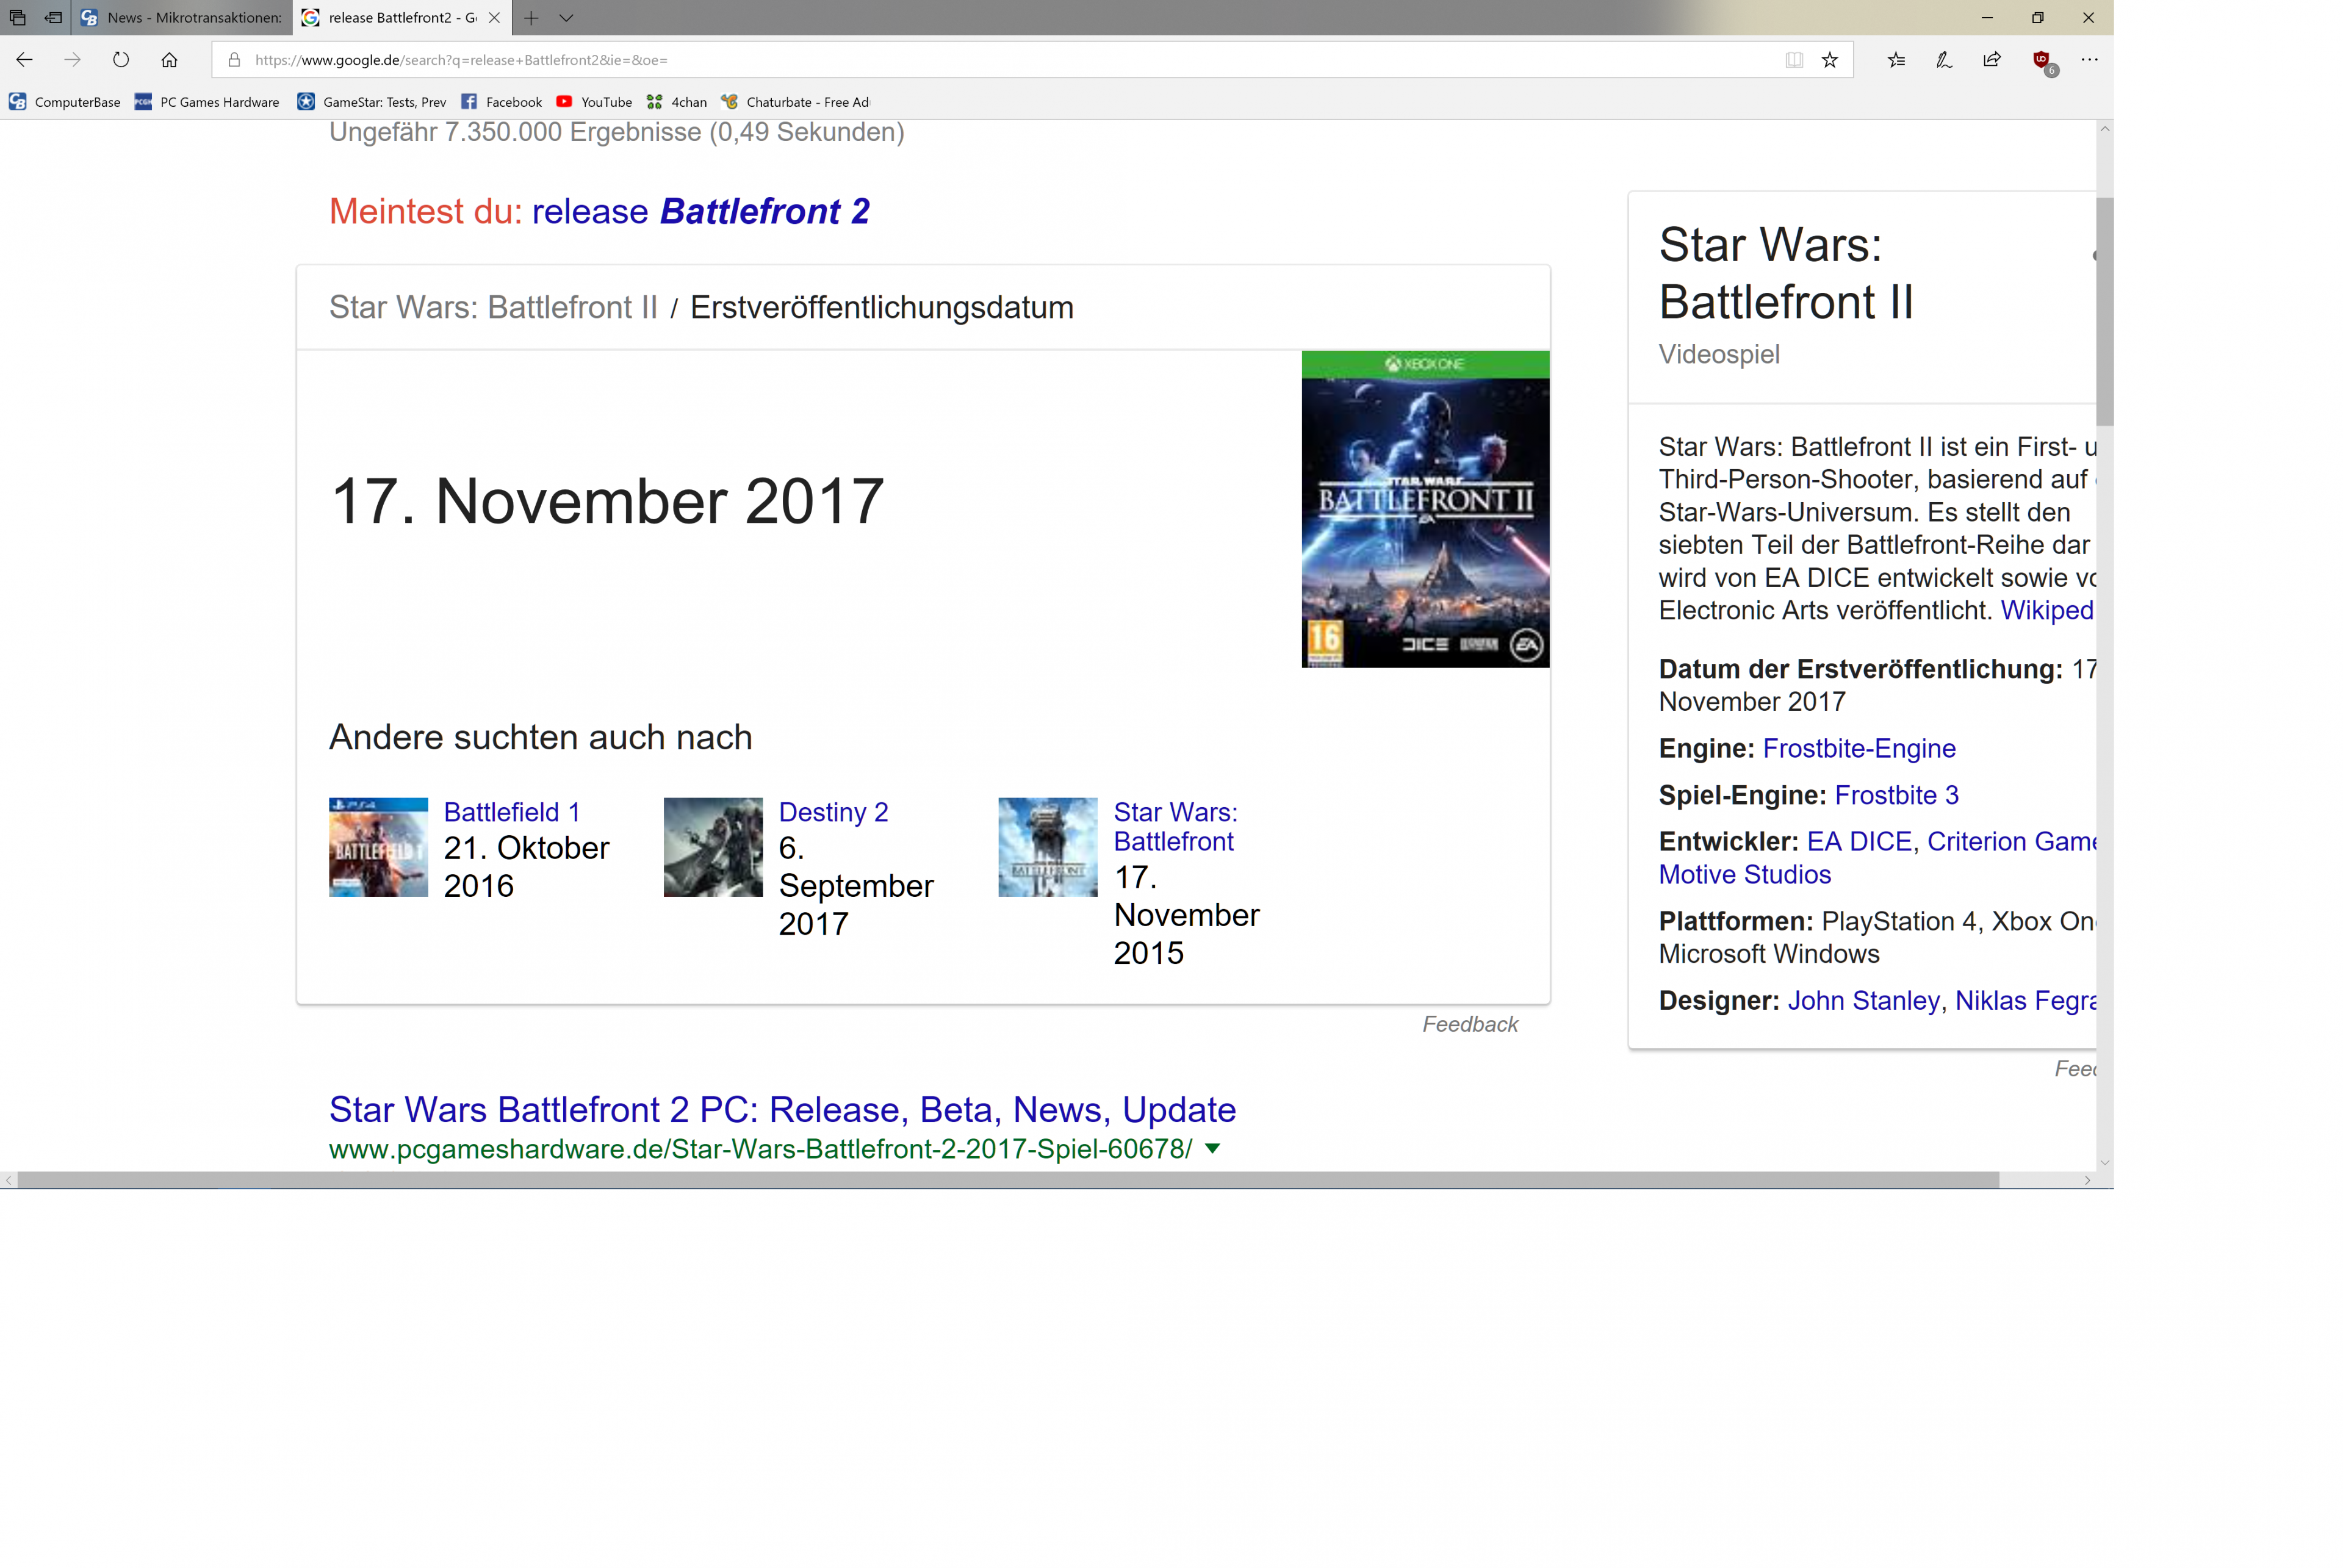Close the release Battlefront2 tab

494,18
